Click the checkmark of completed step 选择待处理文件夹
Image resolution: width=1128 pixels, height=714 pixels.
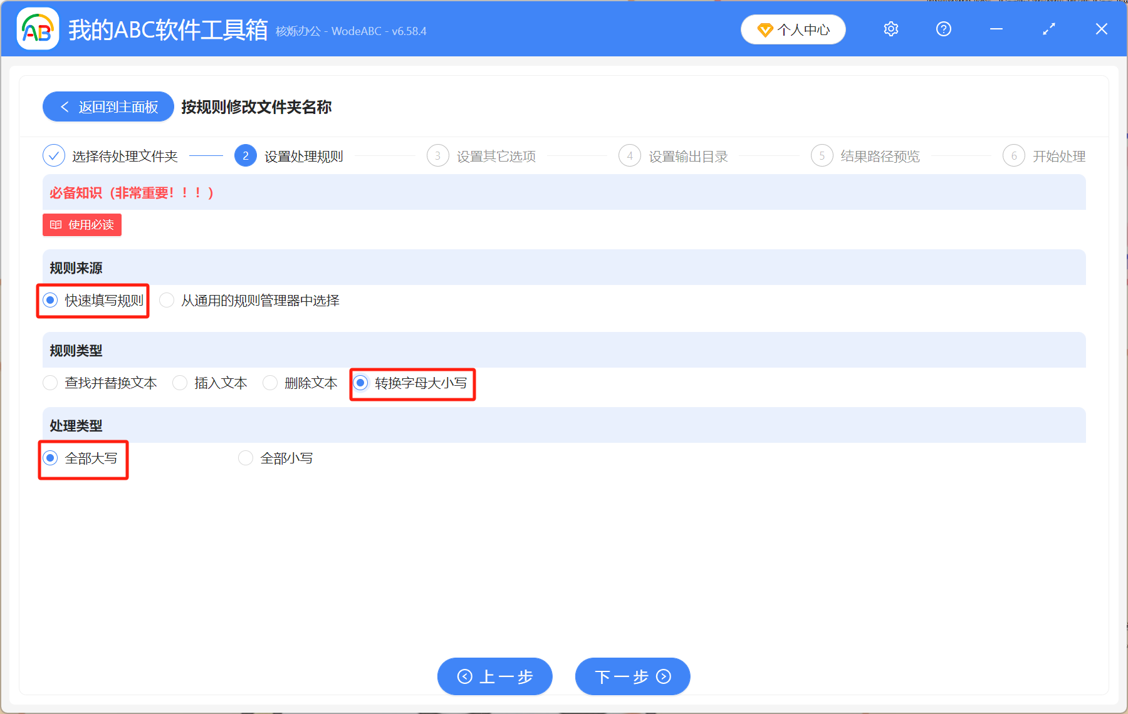point(54,155)
